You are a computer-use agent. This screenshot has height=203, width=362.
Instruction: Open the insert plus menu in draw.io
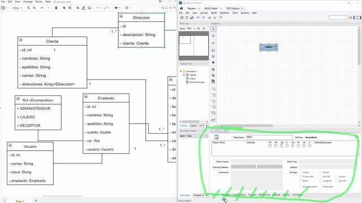[118, 8]
